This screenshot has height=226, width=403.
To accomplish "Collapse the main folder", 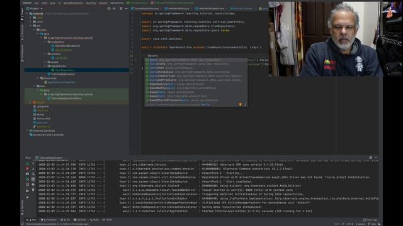I will tap(34, 30).
